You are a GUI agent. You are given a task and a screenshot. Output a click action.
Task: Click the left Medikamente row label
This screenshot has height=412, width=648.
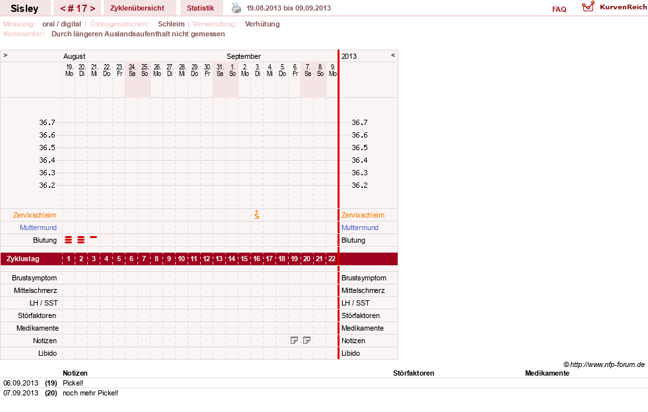tap(38, 328)
